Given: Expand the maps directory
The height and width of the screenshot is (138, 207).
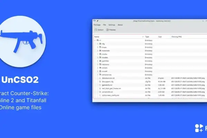Looking at the screenshot, I should click(x=98, y=47).
